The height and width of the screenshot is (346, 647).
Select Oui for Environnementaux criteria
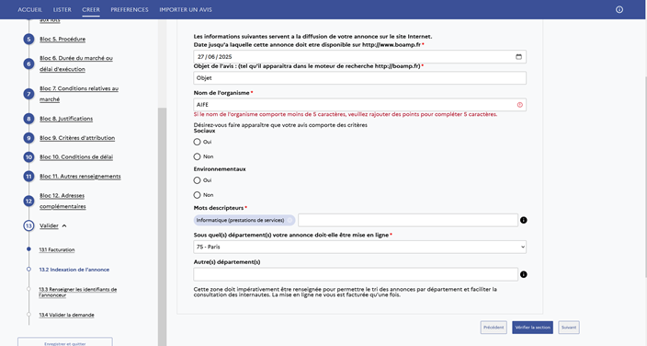[x=197, y=180]
